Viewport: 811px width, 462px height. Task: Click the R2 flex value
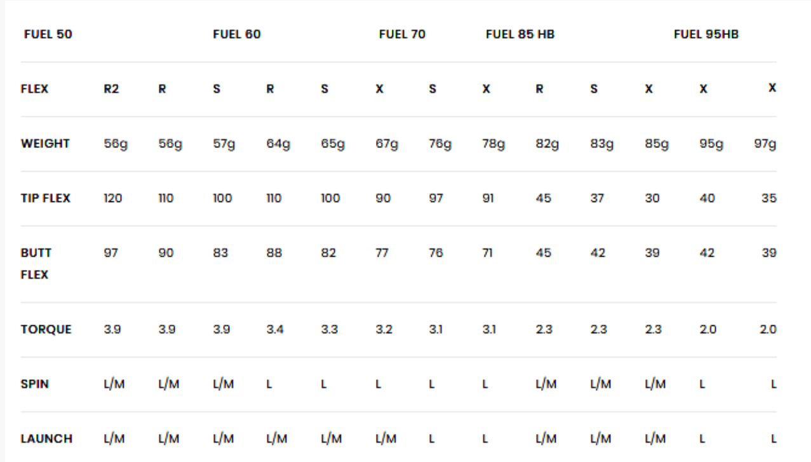pyautogui.click(x=111, y=89)
